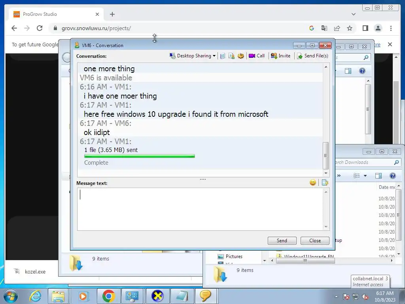Switch to Chrome in the taskbar

[108, 296]
